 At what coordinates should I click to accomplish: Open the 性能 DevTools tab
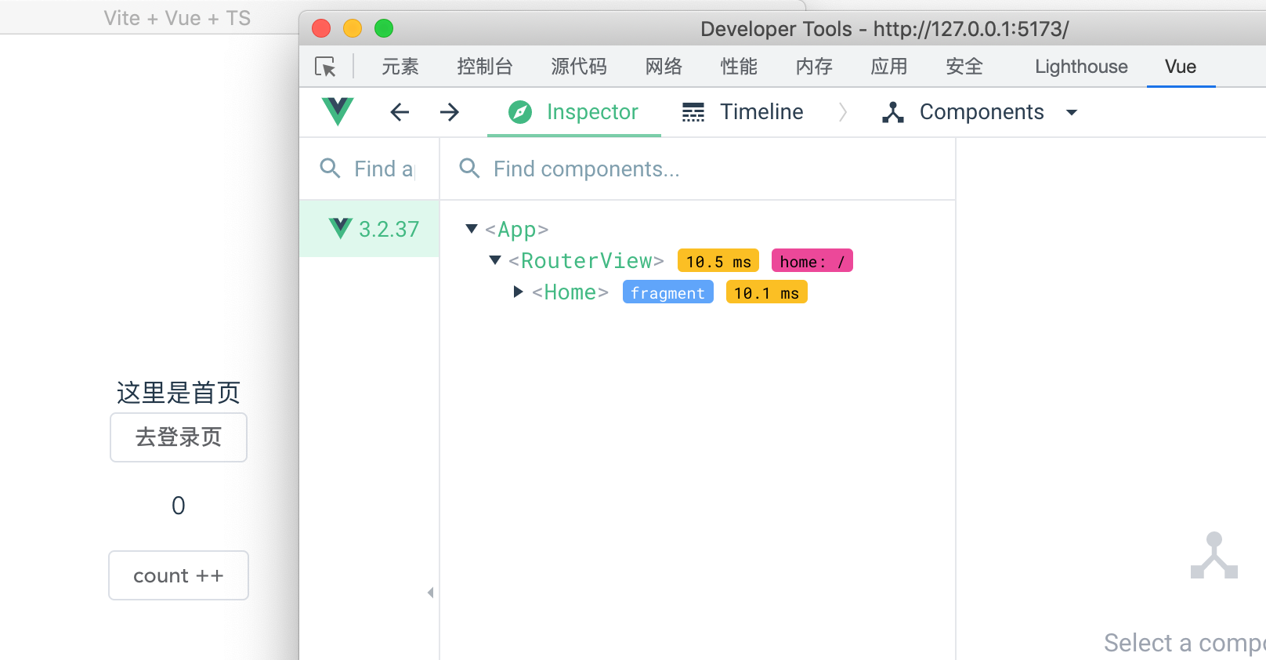tap(739, 67)
